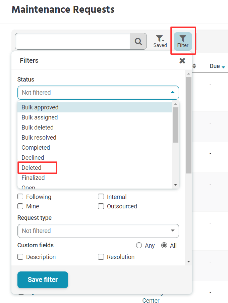The height and width of the screenshot is (303, 228).
Task: Enable the Following checkbox
Action: click(x=20, y=197)
